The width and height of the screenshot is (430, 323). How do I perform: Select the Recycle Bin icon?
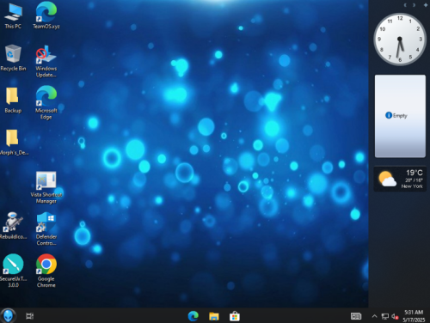(13, 58)
